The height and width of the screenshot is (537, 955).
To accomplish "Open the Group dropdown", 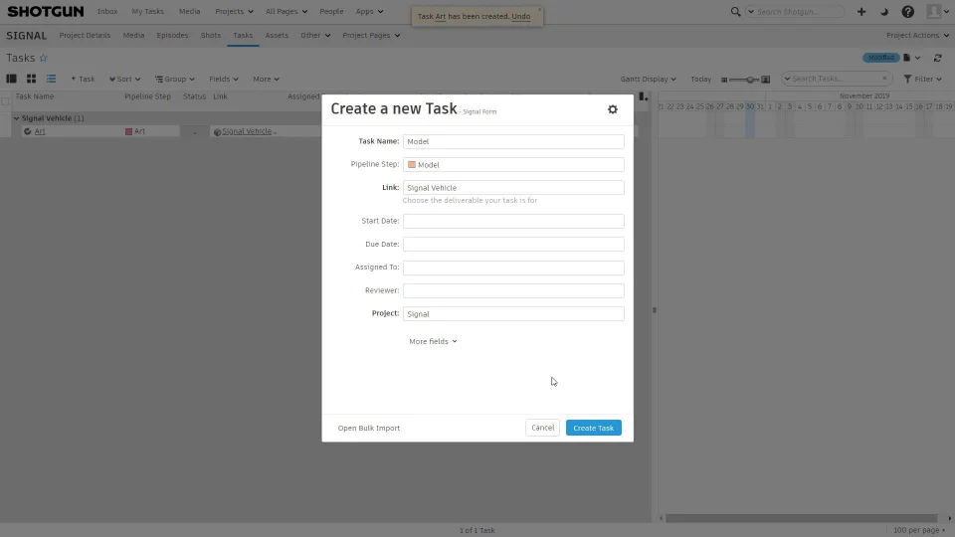I will (175, 80).
